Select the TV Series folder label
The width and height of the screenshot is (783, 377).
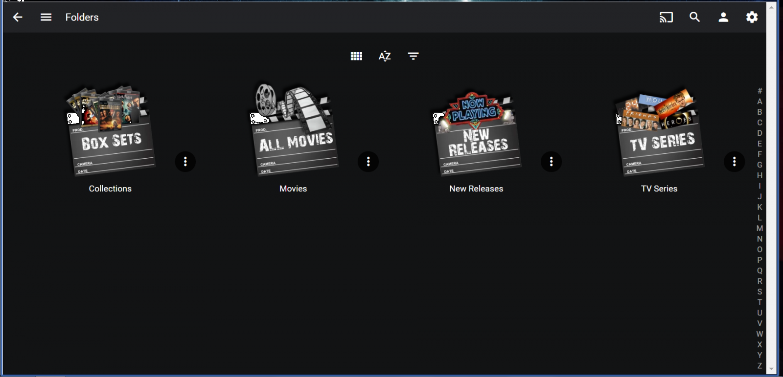(x=659, y=189)
